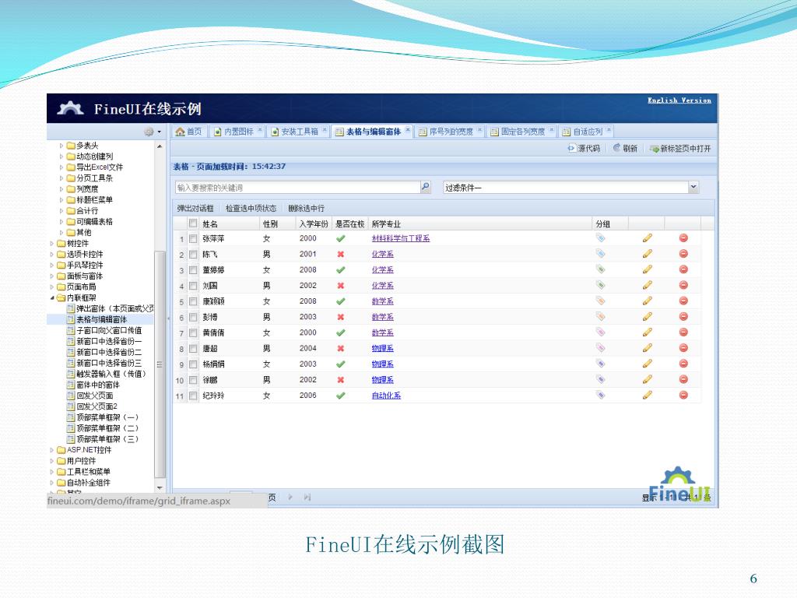Viewport: 797px width, 598px height.
Task: Click the next page arrow in pager
Action: pyautogui.click(x=290, y=498)
